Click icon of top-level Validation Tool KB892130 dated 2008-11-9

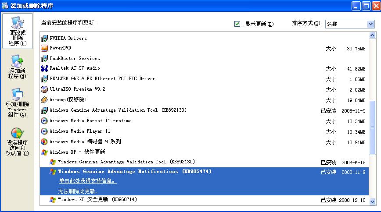click(x=44, y=110)
